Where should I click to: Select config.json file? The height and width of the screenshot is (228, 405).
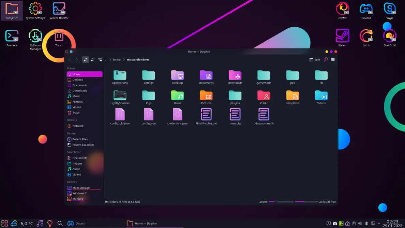click(149, 117)
